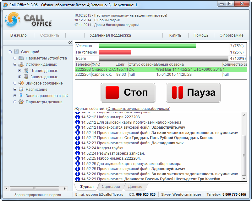Click Отправить журнал разработчикам link
Viewport: 252px width, 201px height.
tap(138, 108)
